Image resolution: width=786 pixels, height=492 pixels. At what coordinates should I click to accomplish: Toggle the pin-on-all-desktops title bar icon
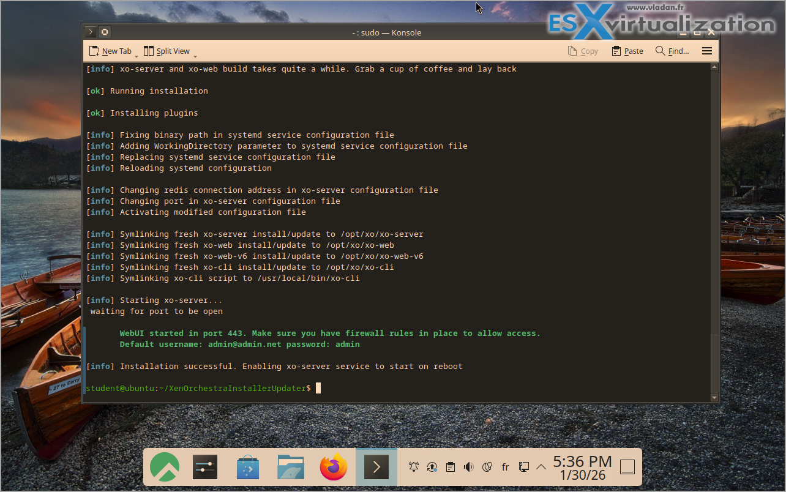pyautogui.click(x=105, y=32)
